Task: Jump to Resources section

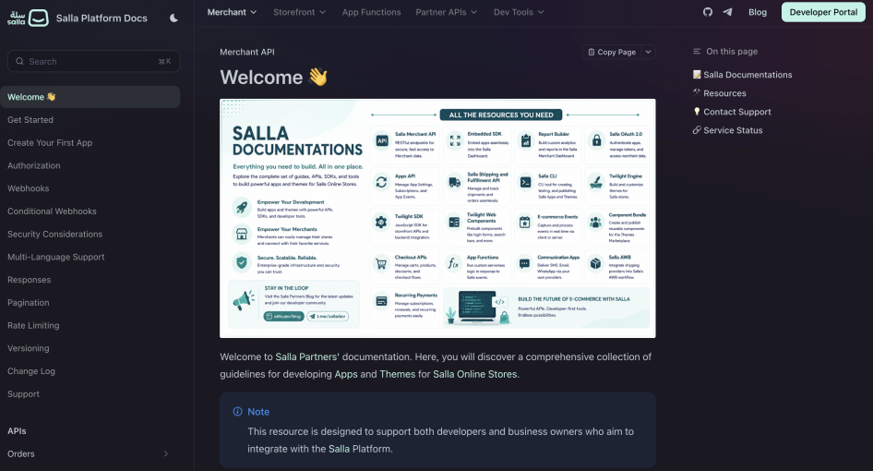Action: point(724,93)
